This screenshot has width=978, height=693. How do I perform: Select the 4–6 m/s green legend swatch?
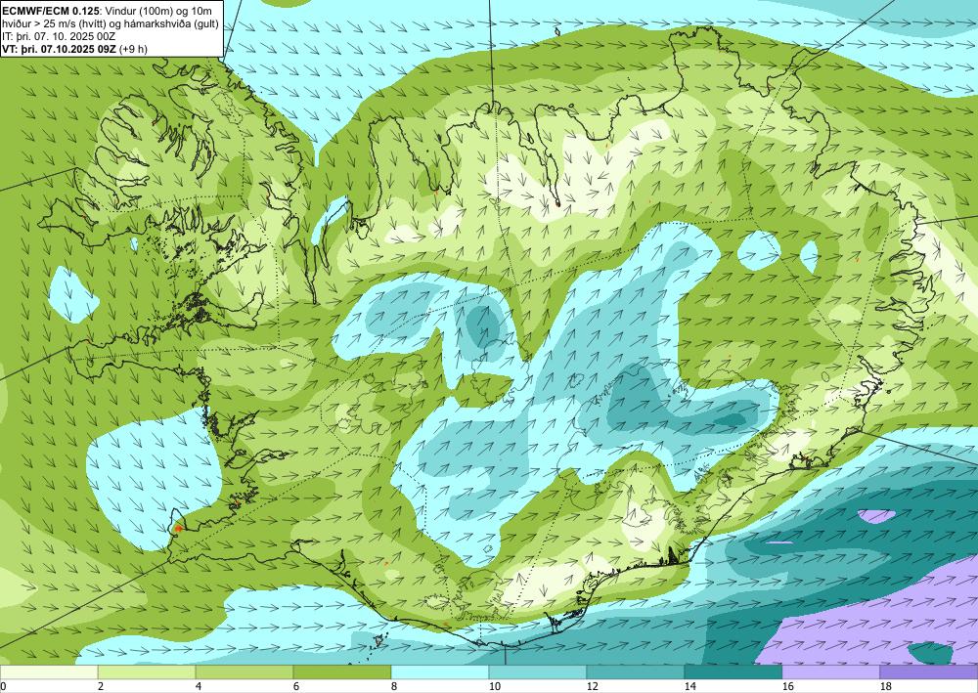pos(244,671)
